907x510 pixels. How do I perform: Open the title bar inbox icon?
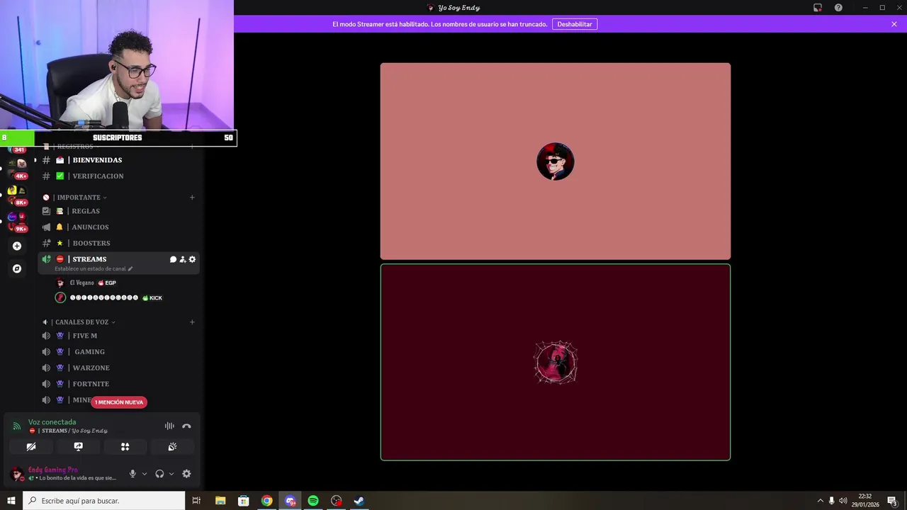[x=818, y=8]
